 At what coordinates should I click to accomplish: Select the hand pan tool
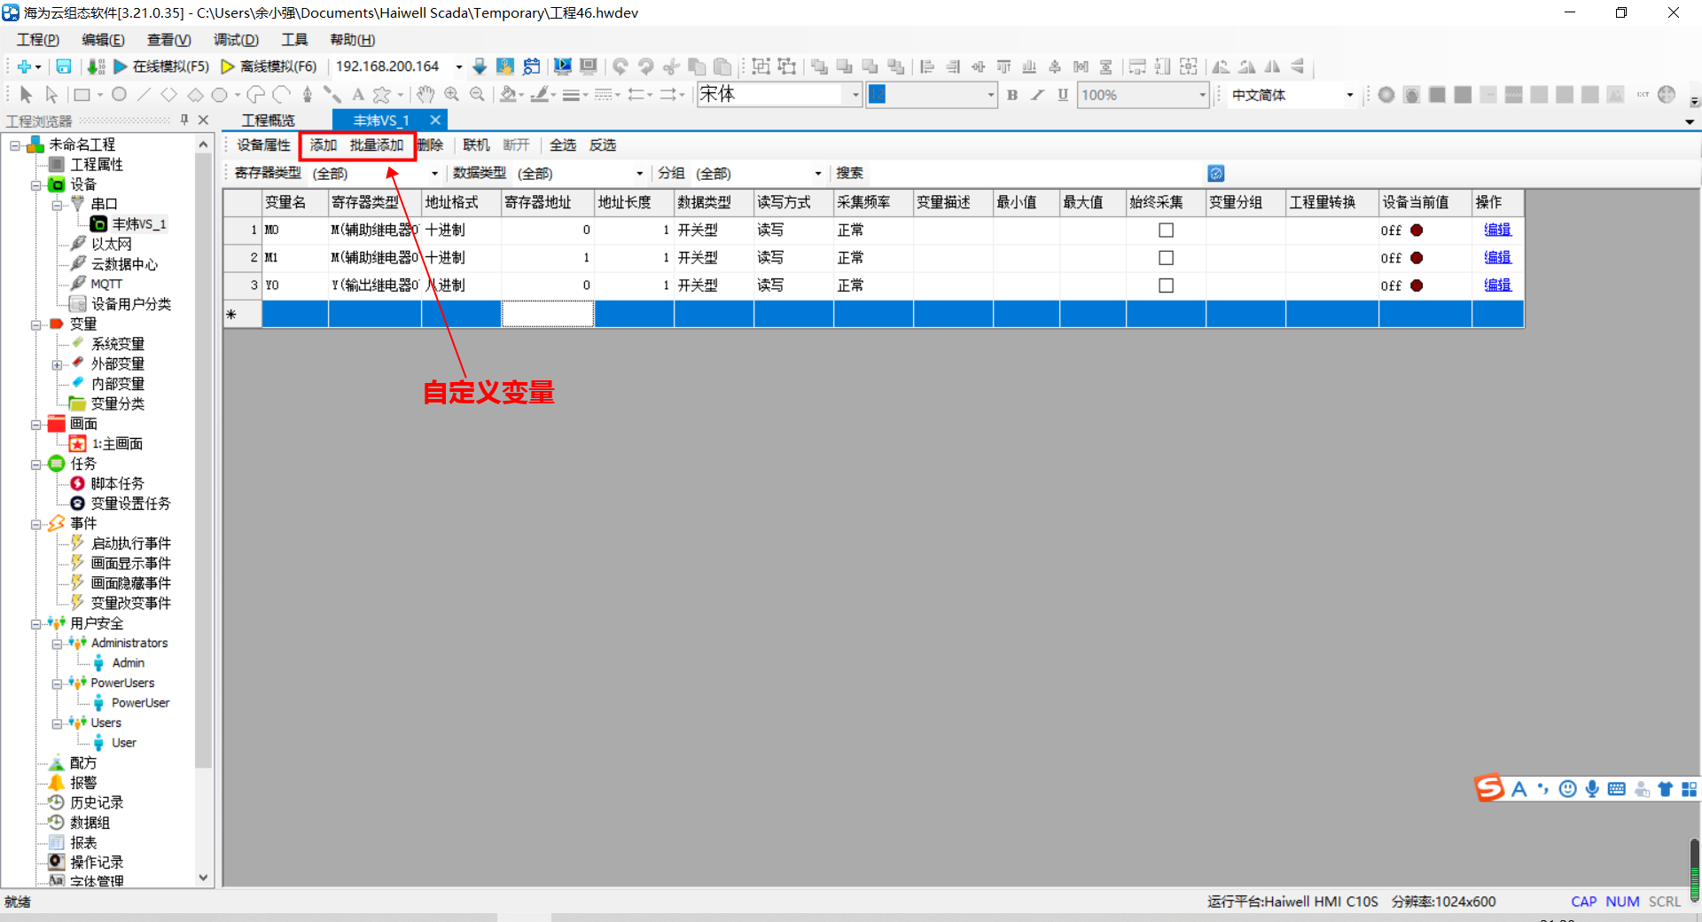pyautogui.click(x=425, y=94)
